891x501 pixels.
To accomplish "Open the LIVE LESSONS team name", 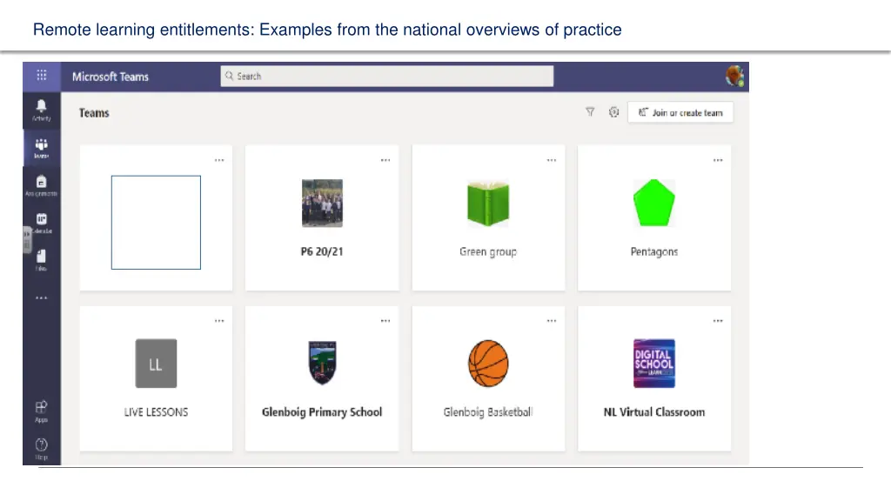I will (156, 412).
